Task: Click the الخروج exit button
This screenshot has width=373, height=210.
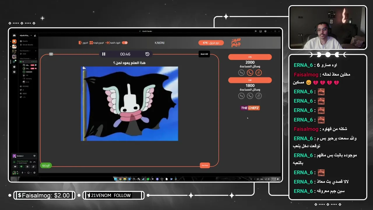Action: click(83, 43)
